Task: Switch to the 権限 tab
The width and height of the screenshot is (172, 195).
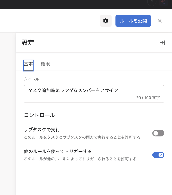Action: [x=45, y=64]
